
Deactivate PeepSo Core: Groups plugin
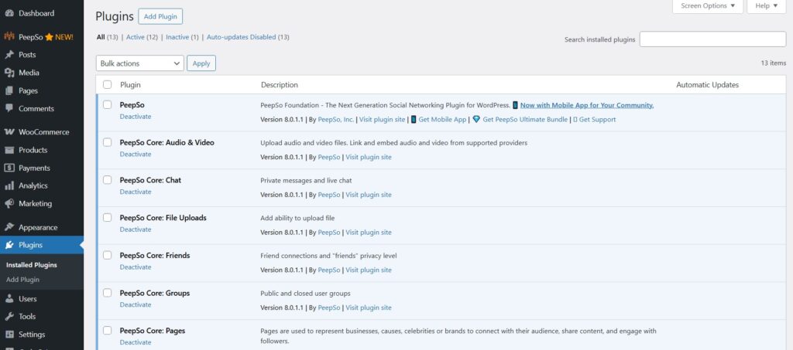click(x=136, y=305)
